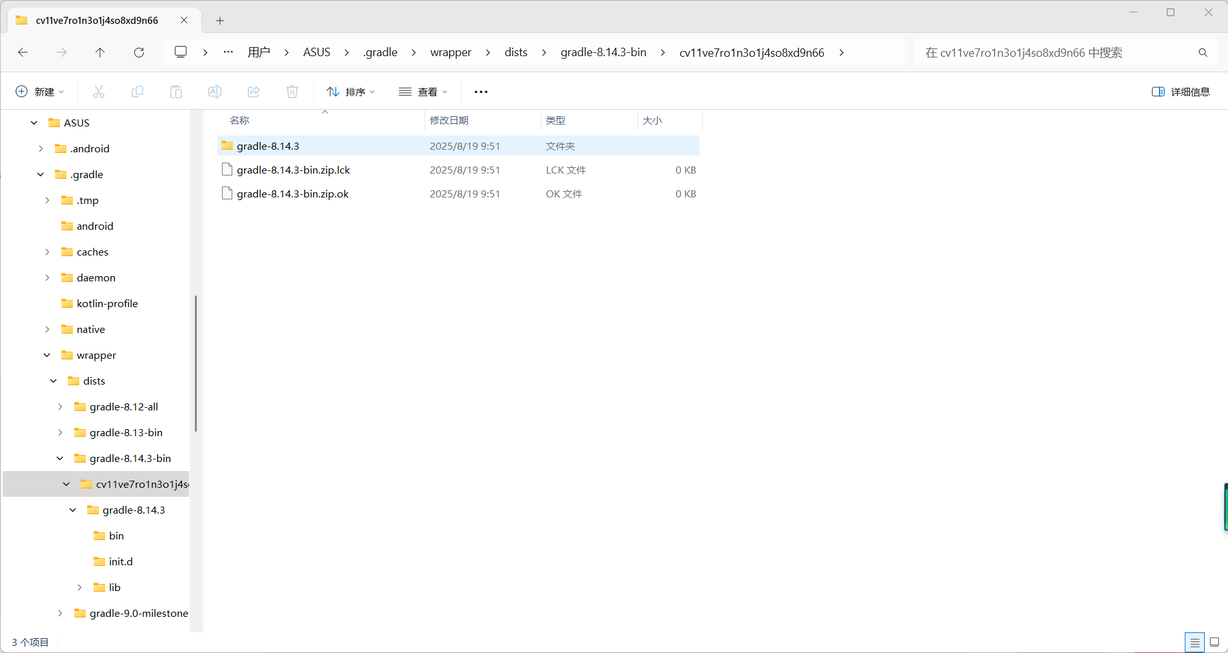Switch to large thumbnails view icon in status bar
This screenshot has height=653, width=1228.
[1214, 643]
